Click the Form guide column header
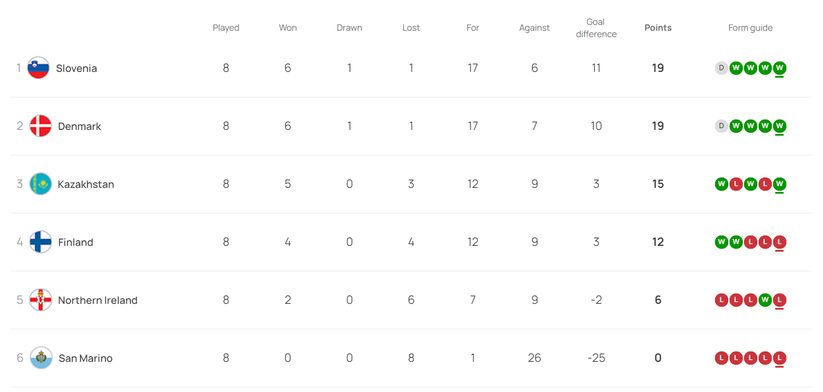 coord(750,28)
